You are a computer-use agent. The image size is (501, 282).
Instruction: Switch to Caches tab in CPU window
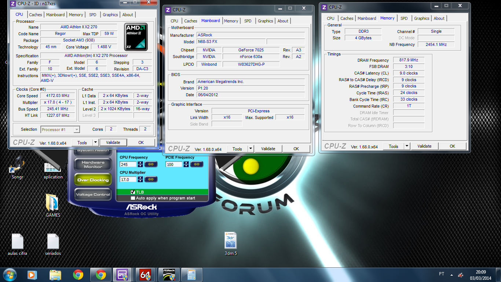coord(36,15)
